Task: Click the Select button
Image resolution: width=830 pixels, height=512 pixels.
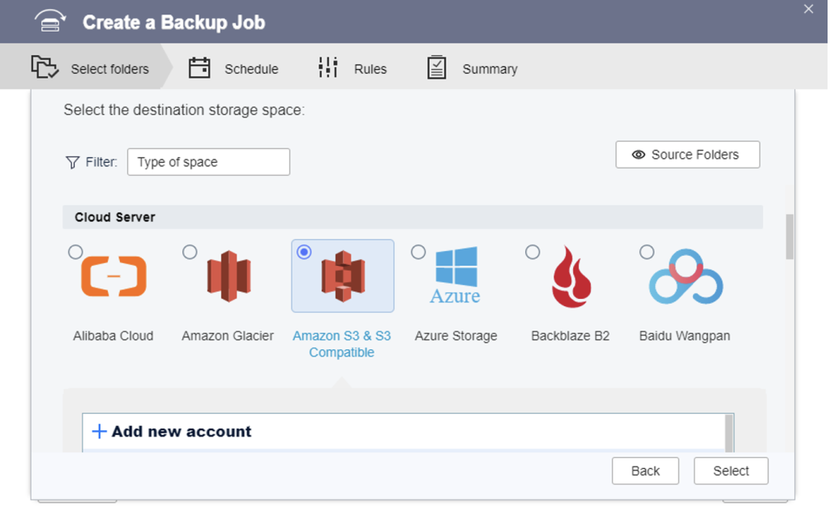Action: [731, 471]
